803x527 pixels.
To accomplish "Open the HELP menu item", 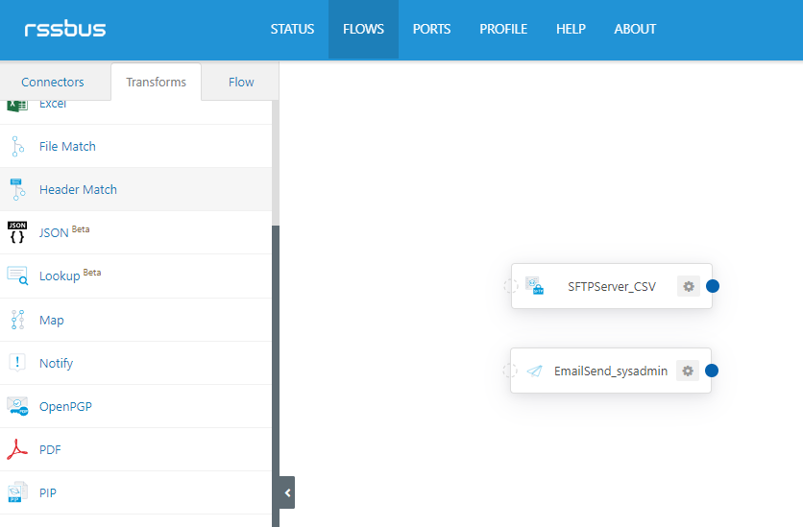I will [571, 29].
